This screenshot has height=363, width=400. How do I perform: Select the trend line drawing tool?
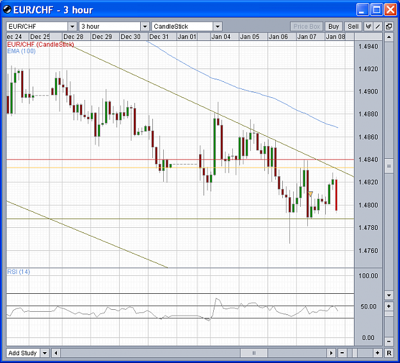(x=378, y=26)
